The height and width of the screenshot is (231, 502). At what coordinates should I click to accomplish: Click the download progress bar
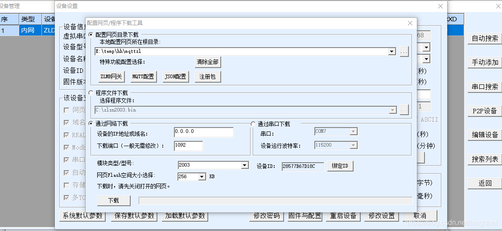pyautogui.click(x=276, y=201)
